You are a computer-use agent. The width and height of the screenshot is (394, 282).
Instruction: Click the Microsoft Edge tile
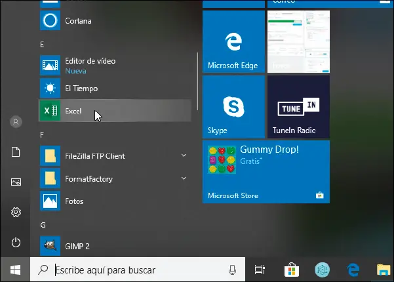click(x=232, y=43)
